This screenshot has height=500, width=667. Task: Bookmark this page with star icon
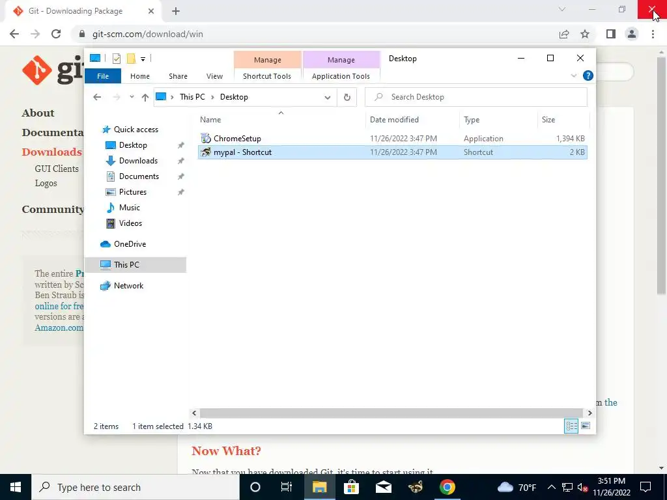(x=585, y=34)
